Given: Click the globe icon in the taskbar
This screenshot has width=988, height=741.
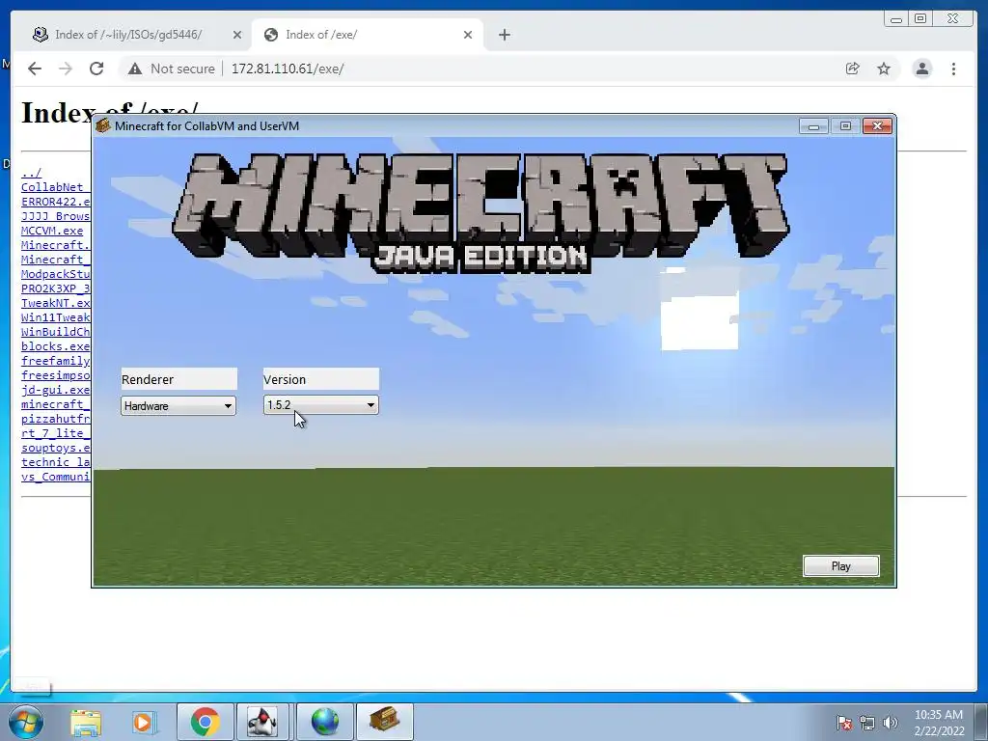Looking at the screenshot, I should point(325,722).
